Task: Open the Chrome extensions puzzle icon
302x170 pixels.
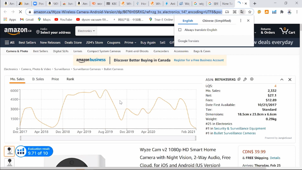Action: pos(282,12)
